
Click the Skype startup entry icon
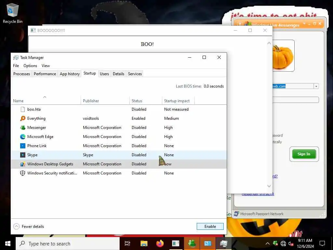coord(23,155)
